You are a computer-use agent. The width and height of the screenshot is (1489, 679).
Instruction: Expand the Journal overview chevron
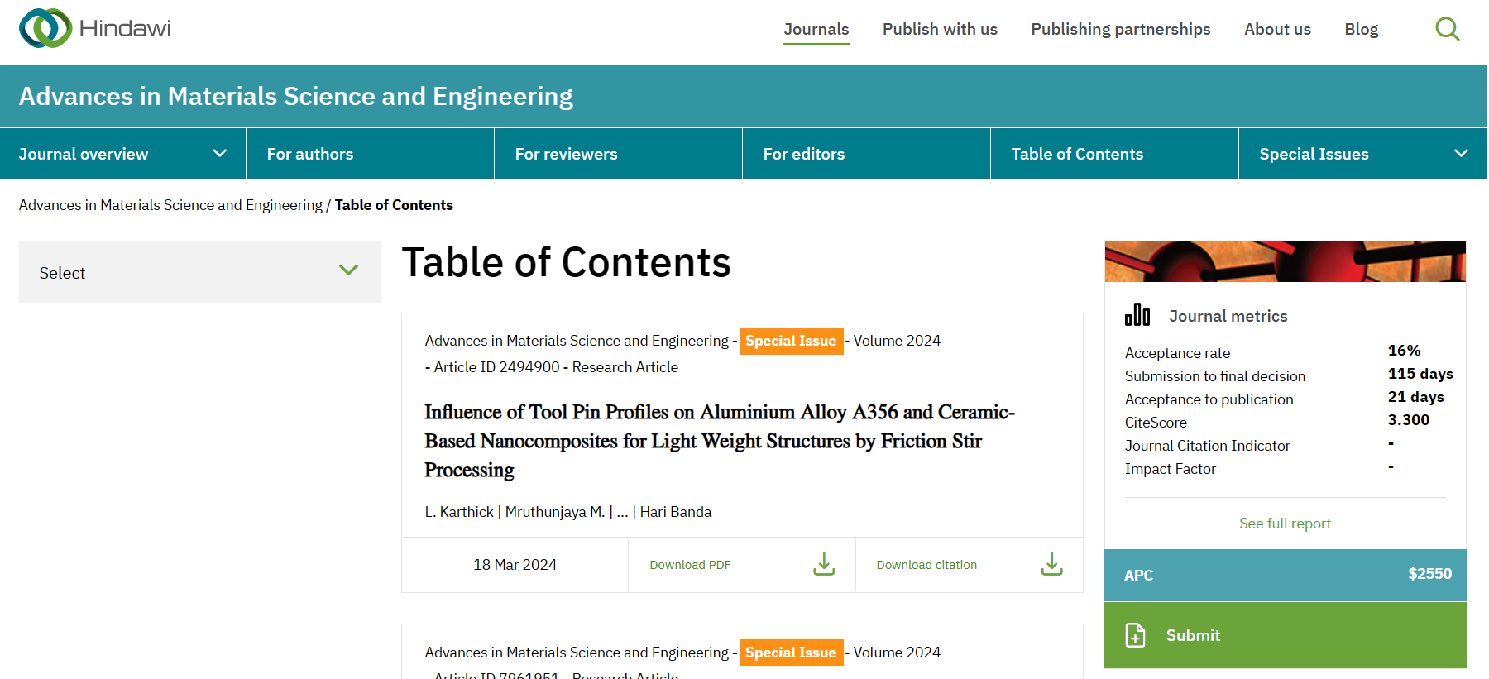click(x=219, y=153)
